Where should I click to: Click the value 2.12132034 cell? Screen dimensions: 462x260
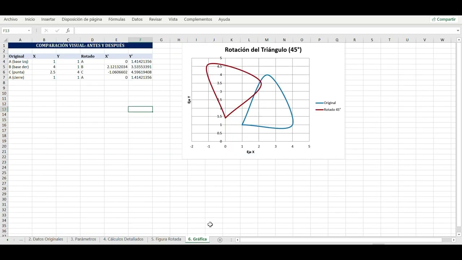click(x=116, y=67)
